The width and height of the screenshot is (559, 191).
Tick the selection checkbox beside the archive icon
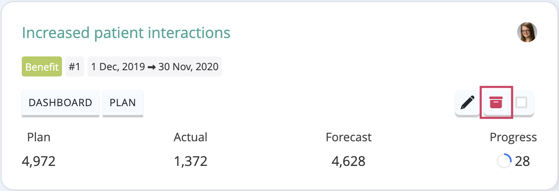point(521,102)
